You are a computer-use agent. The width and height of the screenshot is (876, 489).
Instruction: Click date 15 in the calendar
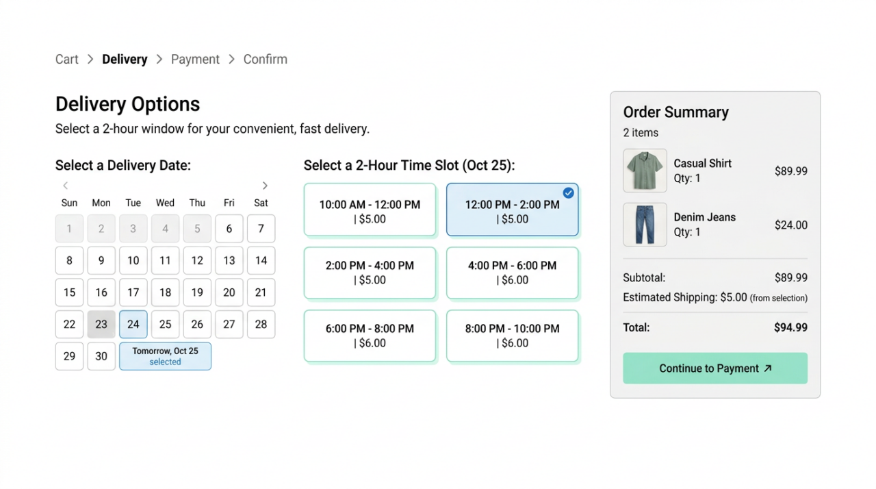tap(69, 292)
